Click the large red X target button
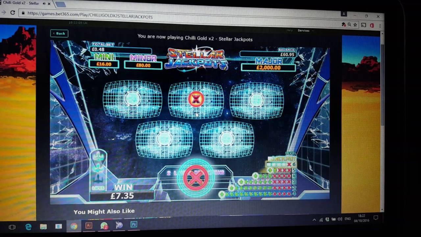This screenshot has height=237, width=421. [196, 178]
